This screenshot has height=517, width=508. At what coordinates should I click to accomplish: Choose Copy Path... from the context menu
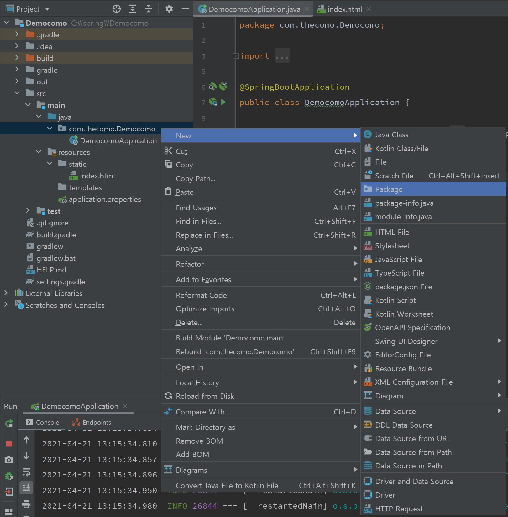(x=261, y=178)
